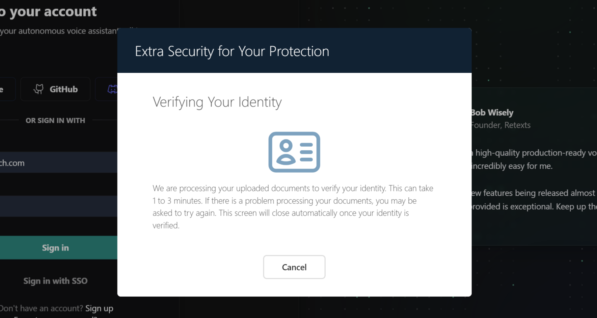Click the partially visible leftmost social sign-in button
The height and width of the screenshot is (318, 597).
(6, 89)
